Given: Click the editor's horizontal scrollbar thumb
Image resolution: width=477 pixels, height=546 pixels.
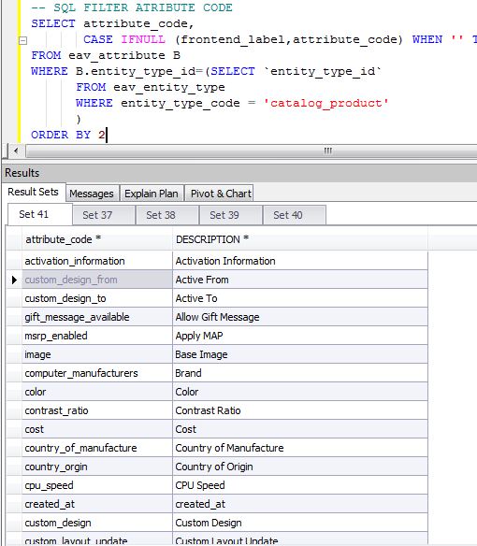Looking at the screenshot, I should tap(252, 151).
